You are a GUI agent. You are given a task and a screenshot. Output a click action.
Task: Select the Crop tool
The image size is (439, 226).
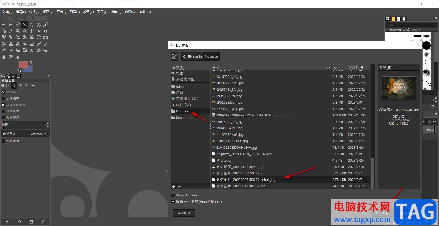tap(46, 31)
